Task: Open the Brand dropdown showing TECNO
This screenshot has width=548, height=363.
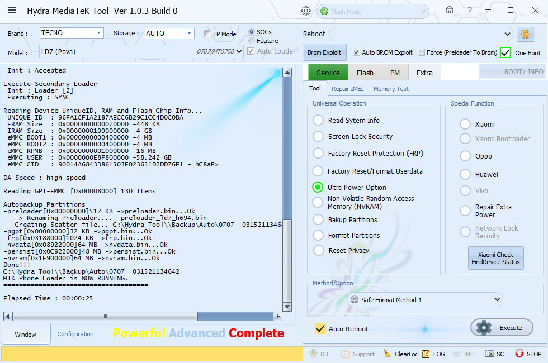Action: [x=72, y=33]
